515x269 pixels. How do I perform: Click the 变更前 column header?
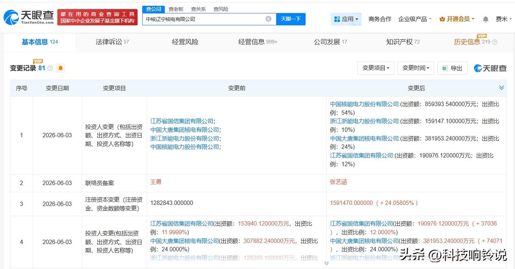[237, 88]
